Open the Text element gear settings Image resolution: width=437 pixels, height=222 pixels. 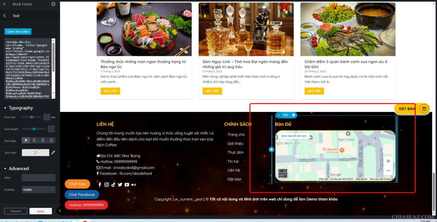pos(294,115)
